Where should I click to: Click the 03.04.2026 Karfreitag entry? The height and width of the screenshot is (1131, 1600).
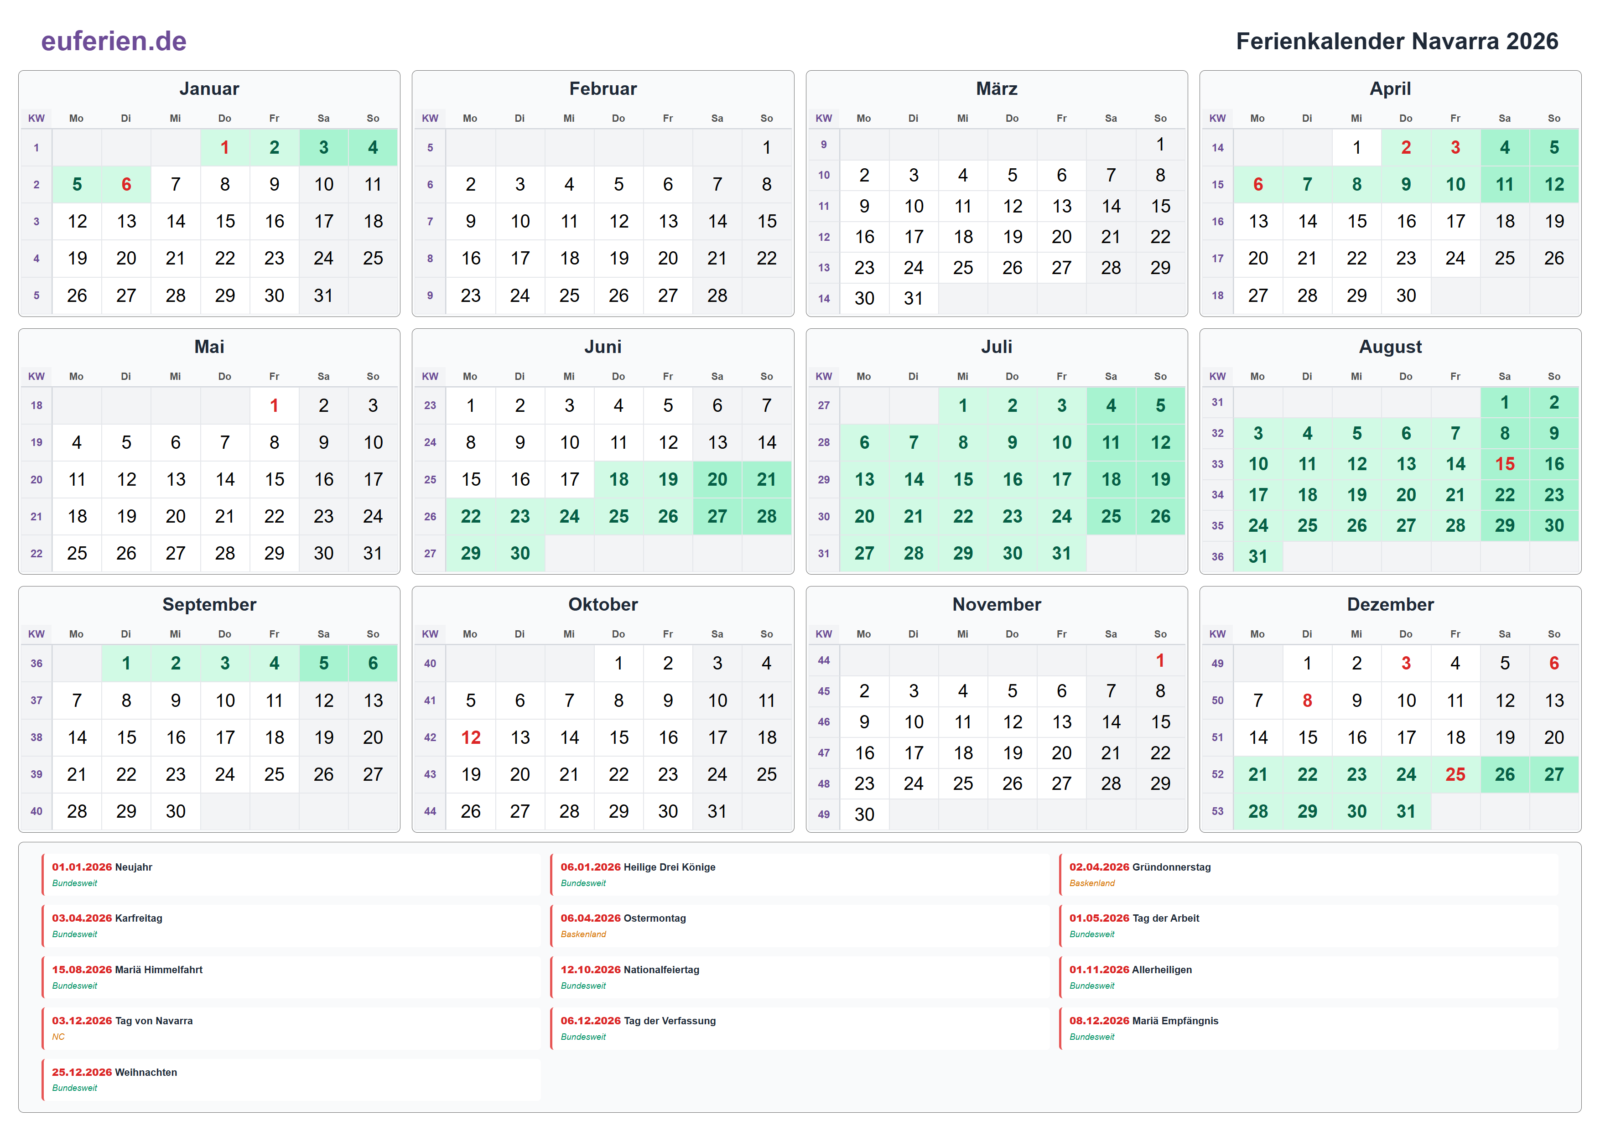pos(291,925)
